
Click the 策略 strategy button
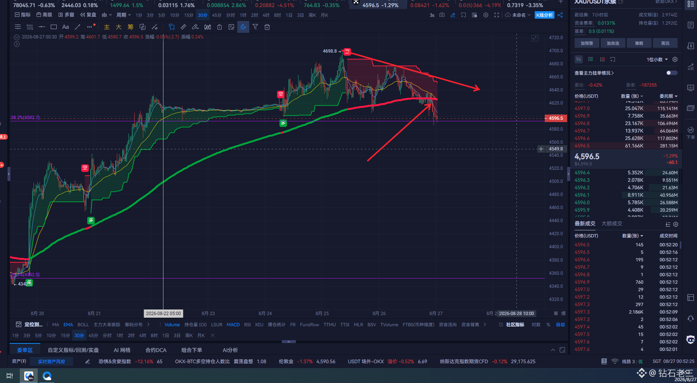pos(639,43)
